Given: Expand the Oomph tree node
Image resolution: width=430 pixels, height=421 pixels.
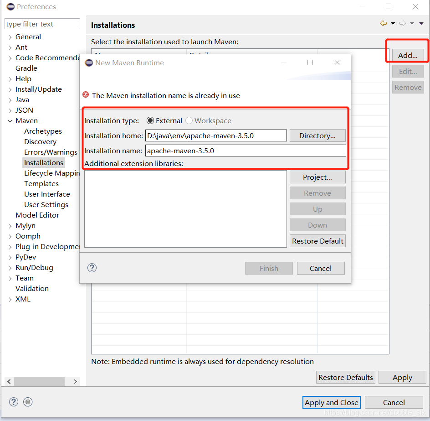Looking at the screenshot, I should (x=10, y=236).
